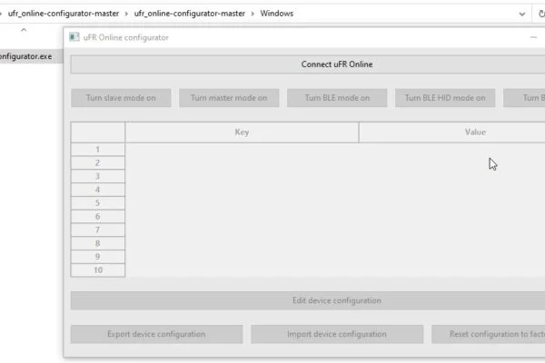Turn slave mode on

121,98
